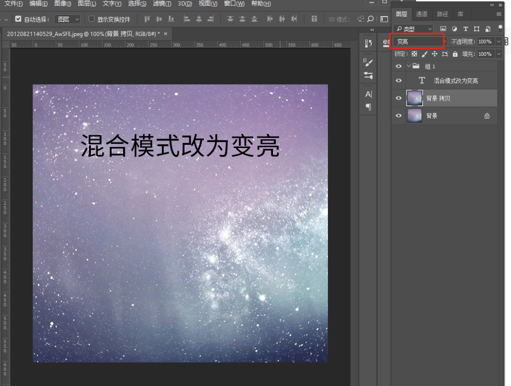Enable the 显示变换控件 checkbox
511x386 pixels.
pyautogui.click(x=92, y=19)
